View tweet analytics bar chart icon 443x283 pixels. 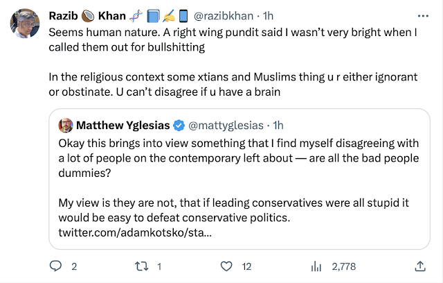tap(318, 266)
